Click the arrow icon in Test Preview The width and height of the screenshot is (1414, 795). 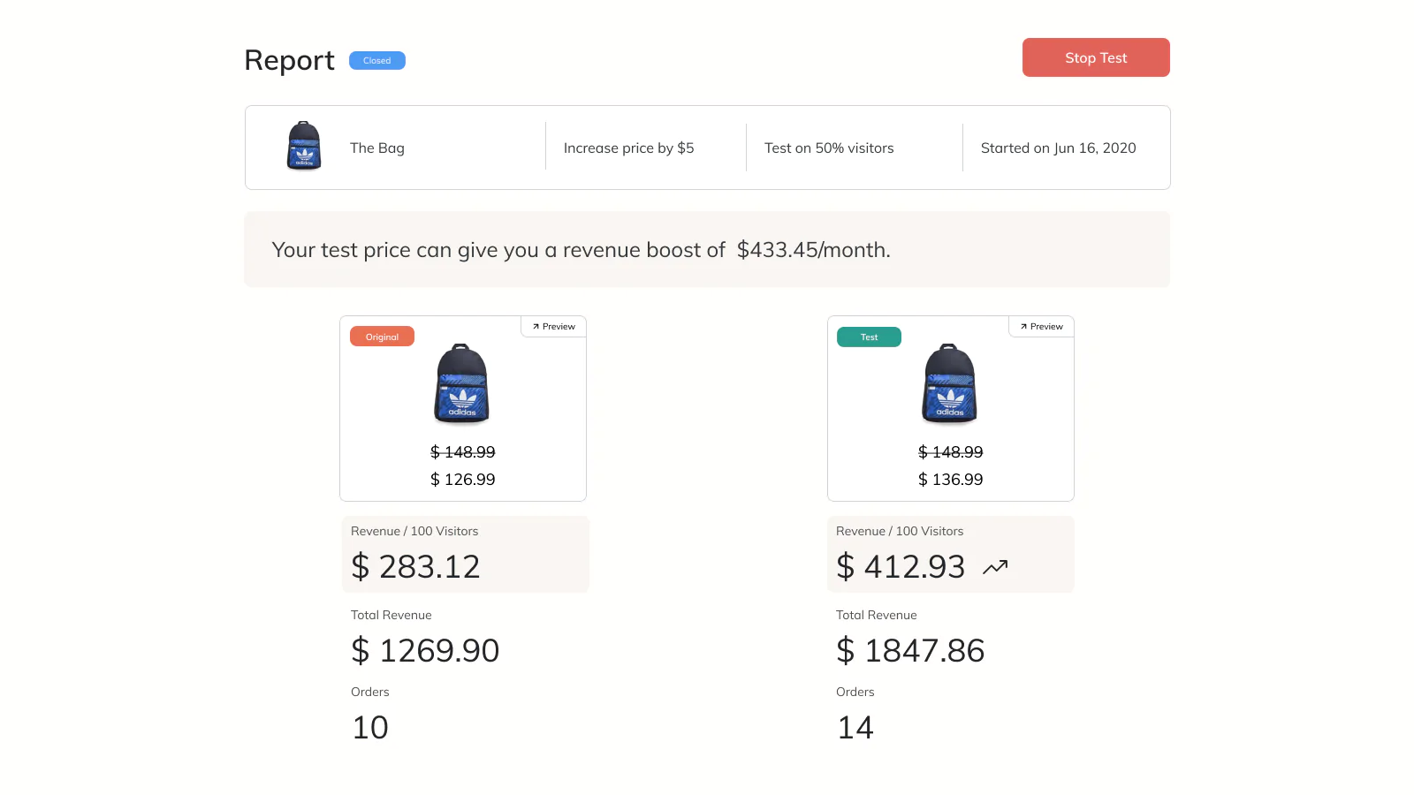pos(1023,327)
